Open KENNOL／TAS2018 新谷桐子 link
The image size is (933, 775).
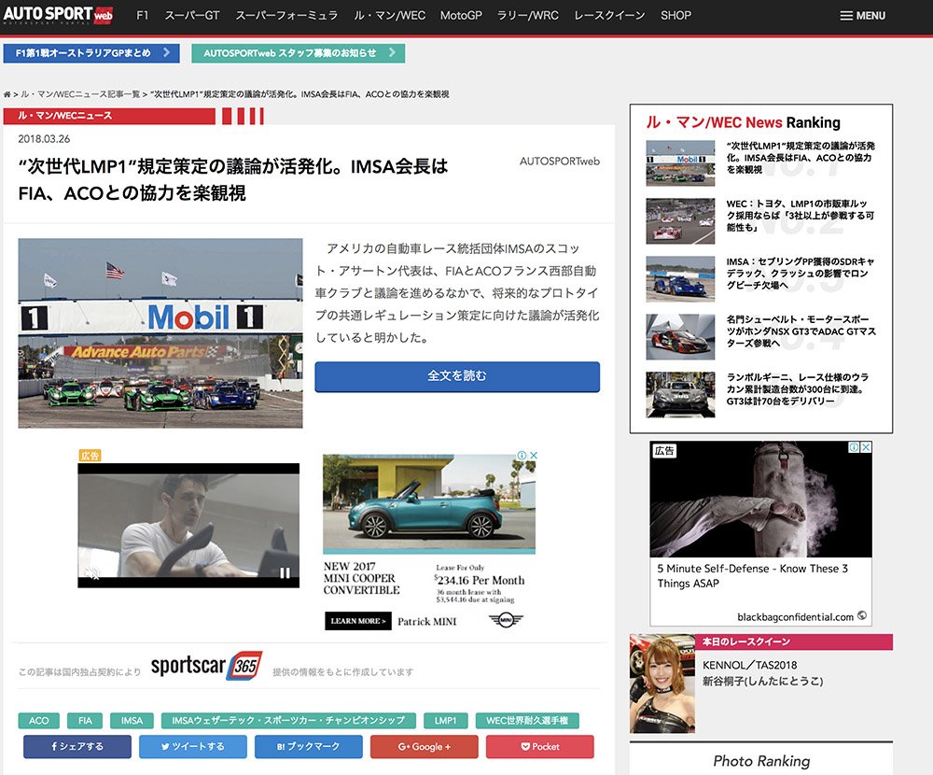point(763,673)
